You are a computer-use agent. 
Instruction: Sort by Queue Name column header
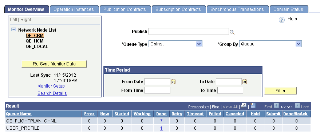(19, 114)
